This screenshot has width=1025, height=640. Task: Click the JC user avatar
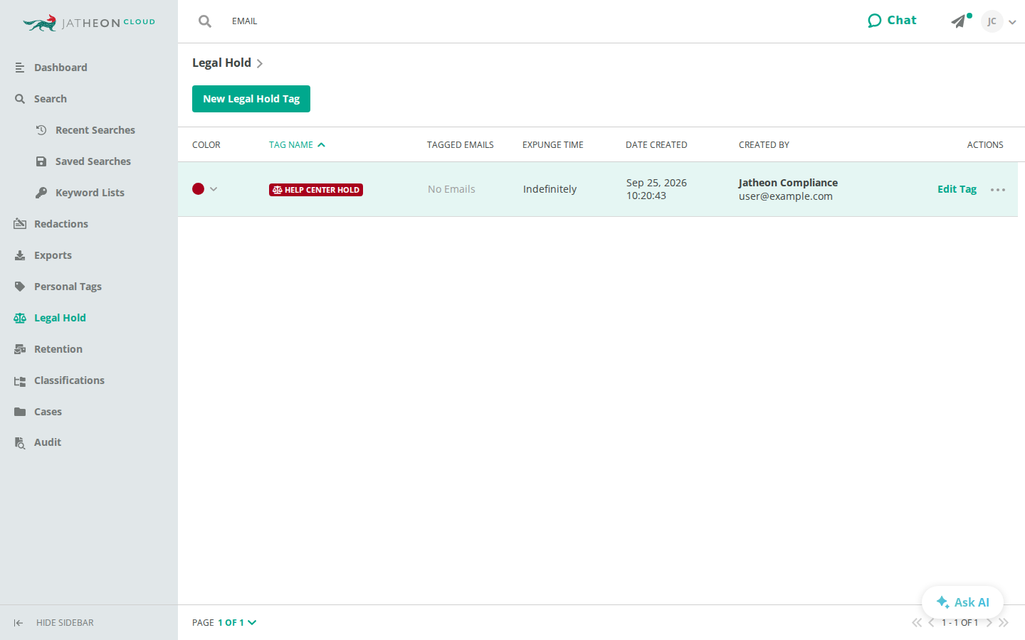(x=992, y=21)
